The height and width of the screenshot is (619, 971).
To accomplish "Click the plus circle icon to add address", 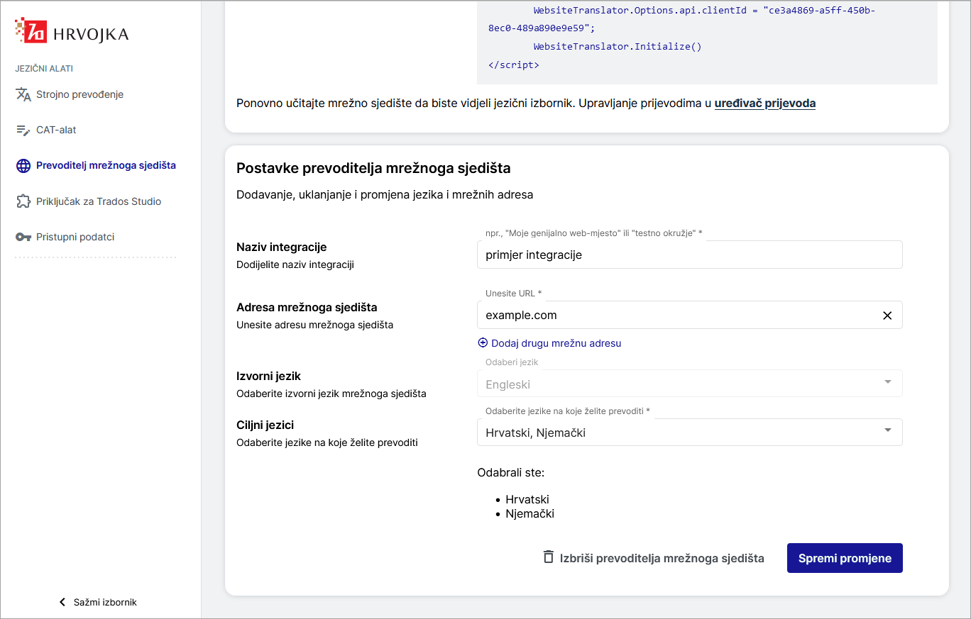I will click(483, 342).
